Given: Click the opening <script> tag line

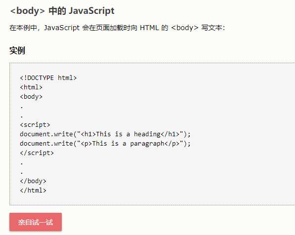Looking at the screenshot, I should (x=35, y=124).
